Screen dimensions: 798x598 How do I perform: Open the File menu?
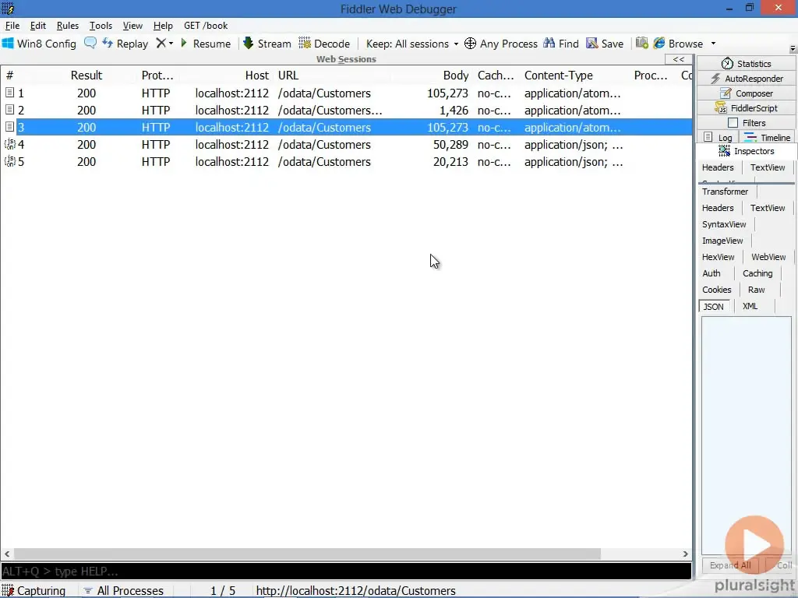click(12, 26)
